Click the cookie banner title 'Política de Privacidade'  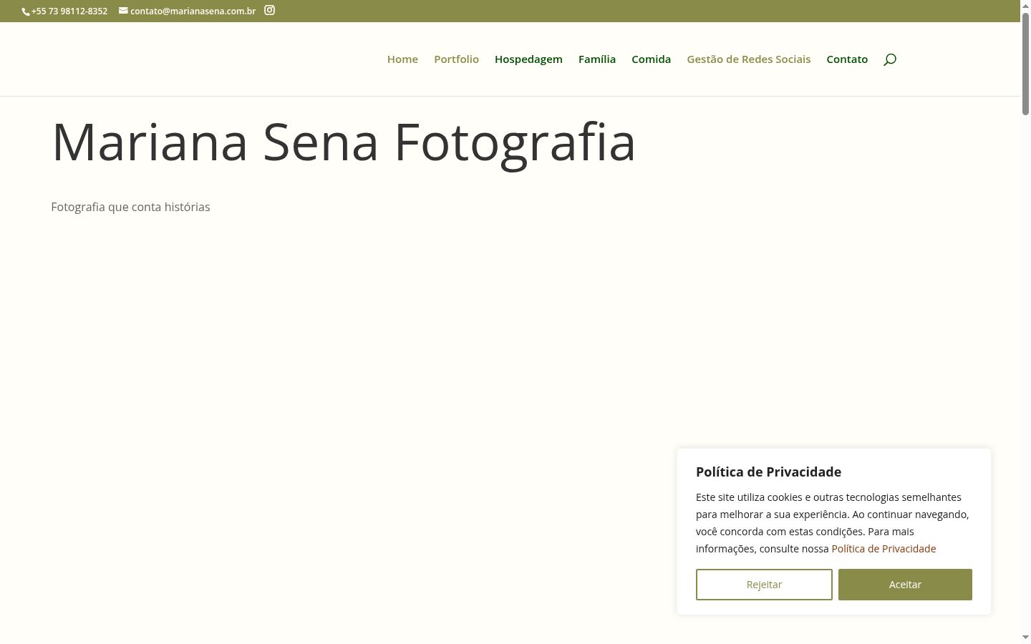coord(768,472)
